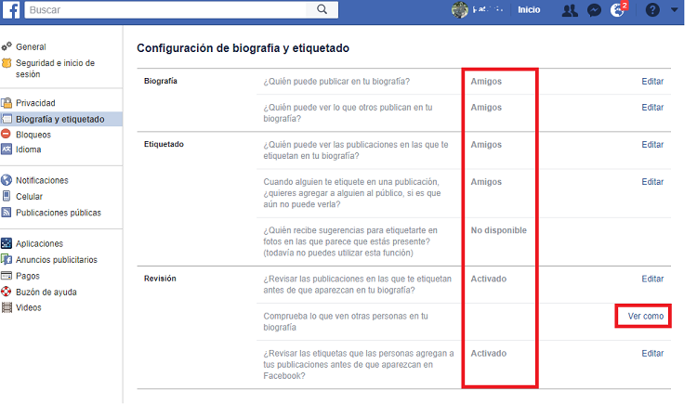Click the Privacidad lock icon
The height and width of the screenshot is (416, 697).
7,103
